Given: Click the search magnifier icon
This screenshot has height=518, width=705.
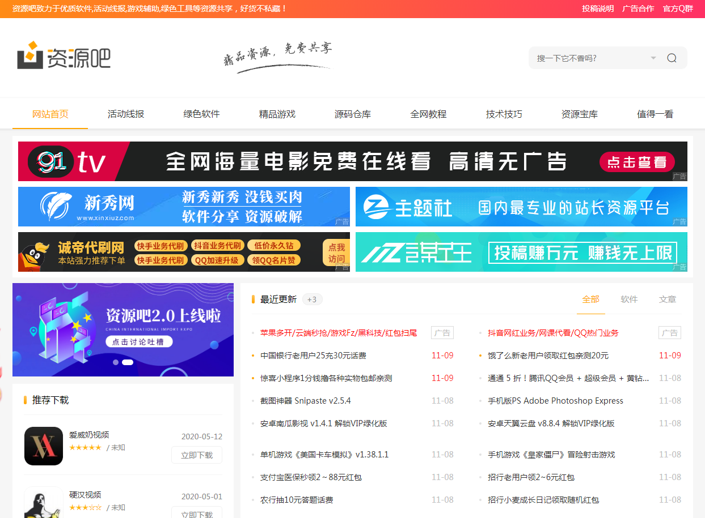Looking at the screenshot, I should coord(672,58).
